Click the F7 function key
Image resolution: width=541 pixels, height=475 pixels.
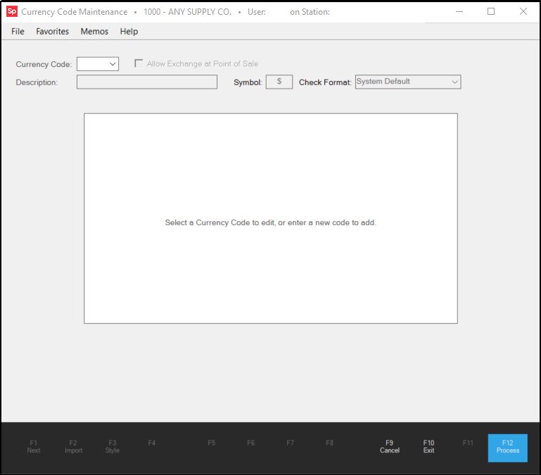click(290, 443)
